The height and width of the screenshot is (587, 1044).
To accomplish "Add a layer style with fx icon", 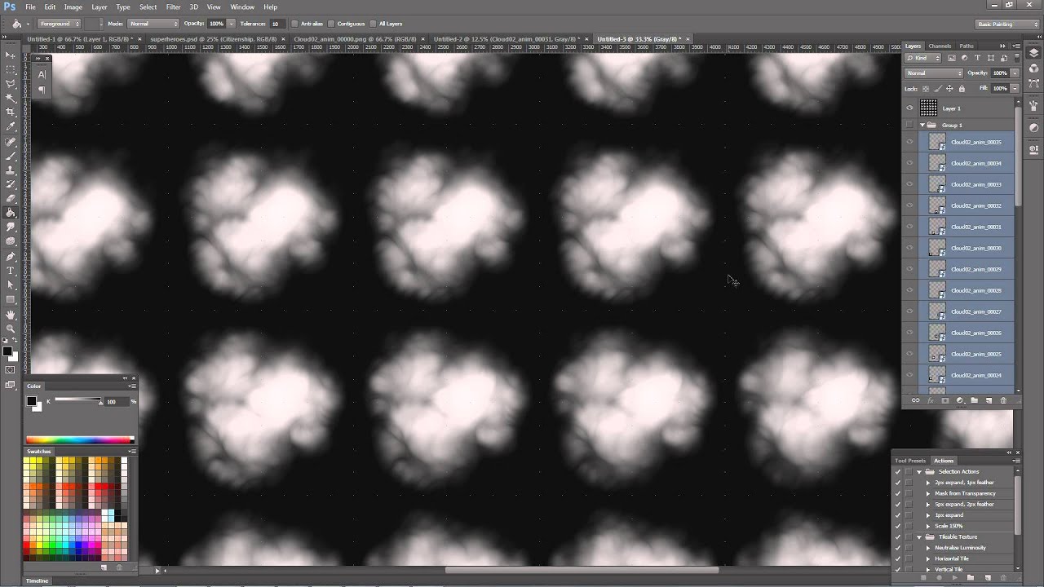I will click(x=930, y=400).
